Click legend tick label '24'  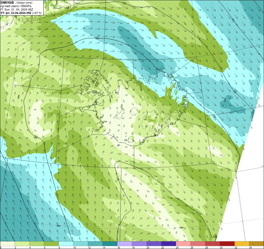[x=177, y=247]
